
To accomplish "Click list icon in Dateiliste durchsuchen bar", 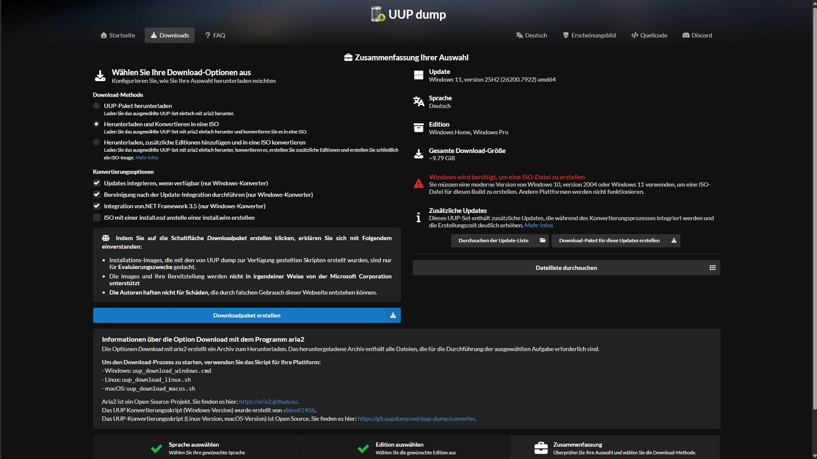I will 713,268.
